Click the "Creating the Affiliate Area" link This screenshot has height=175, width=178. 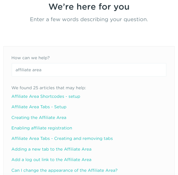coord(39,118)
